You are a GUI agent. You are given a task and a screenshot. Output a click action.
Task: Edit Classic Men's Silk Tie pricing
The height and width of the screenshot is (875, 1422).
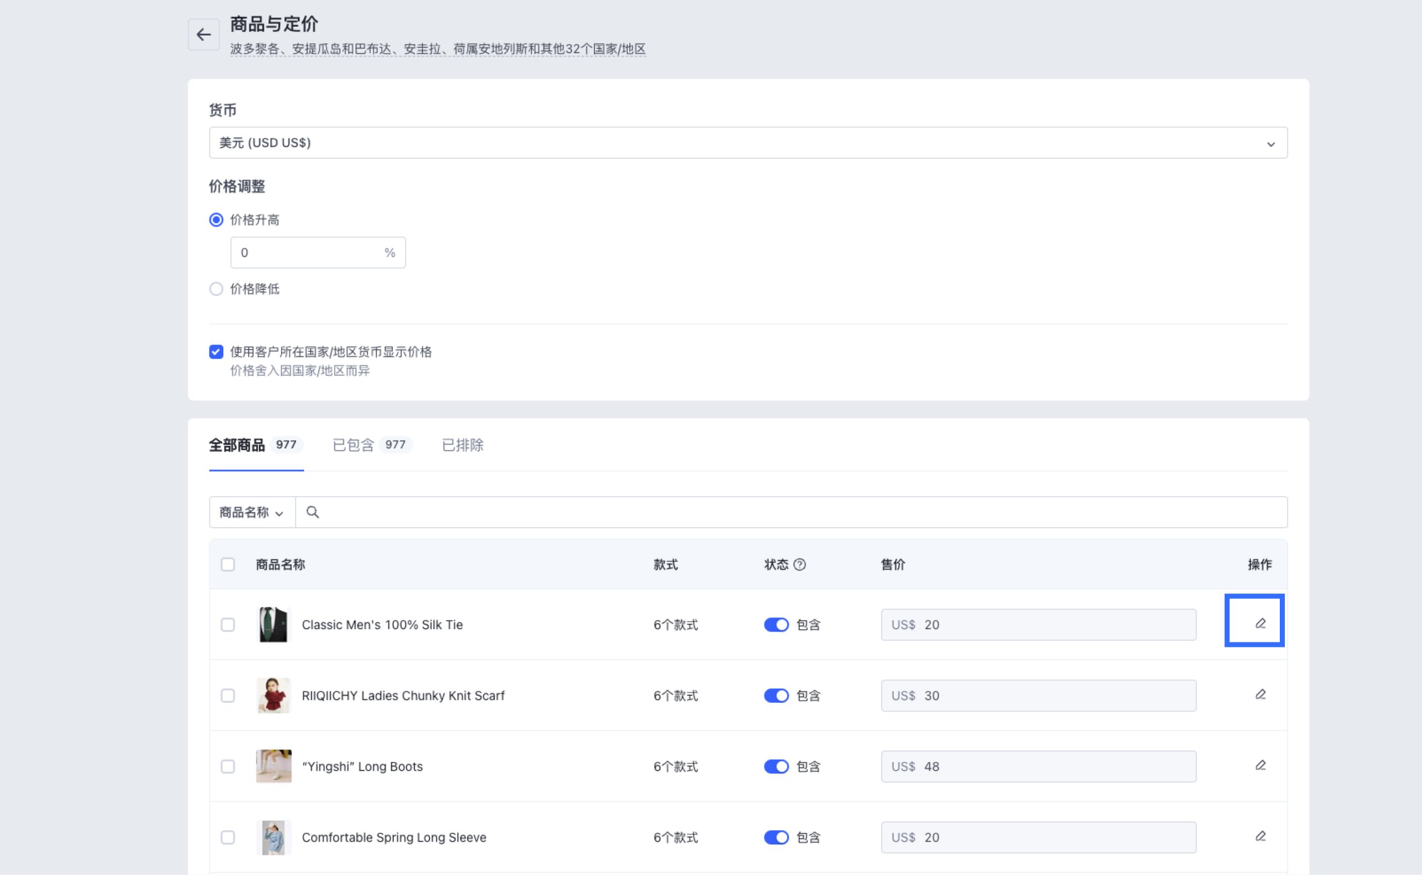[x=1260, y=623]
